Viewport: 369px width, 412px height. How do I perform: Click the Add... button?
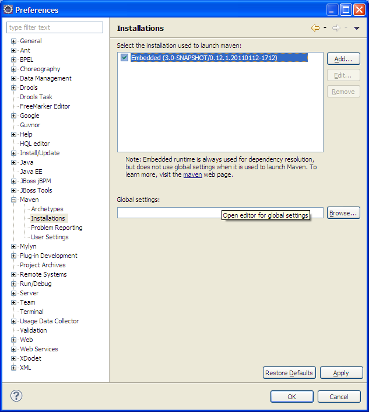(343, 59)
